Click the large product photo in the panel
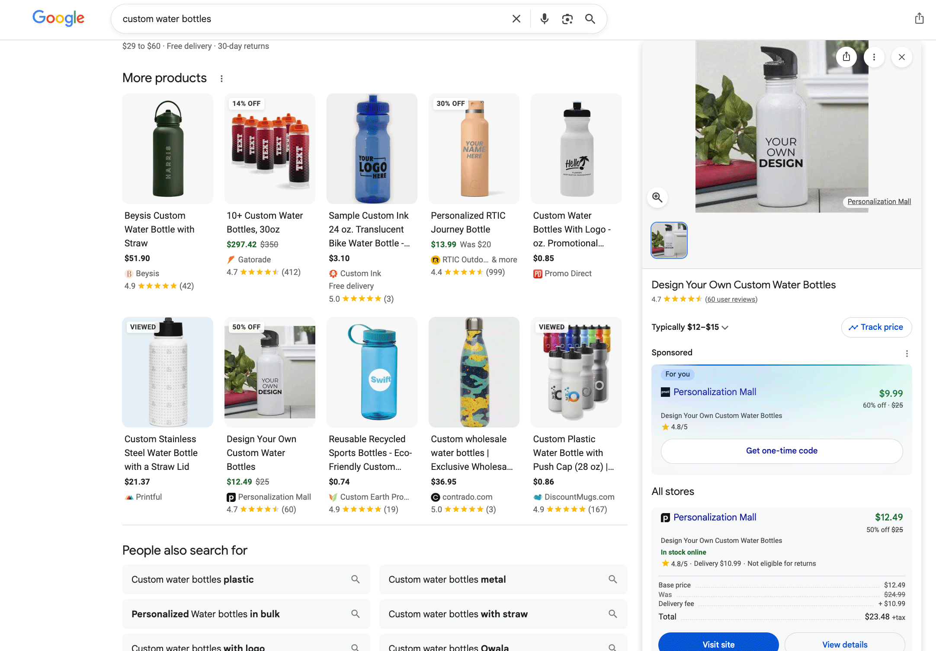The image size is (936, 651). tap(782, 126)
